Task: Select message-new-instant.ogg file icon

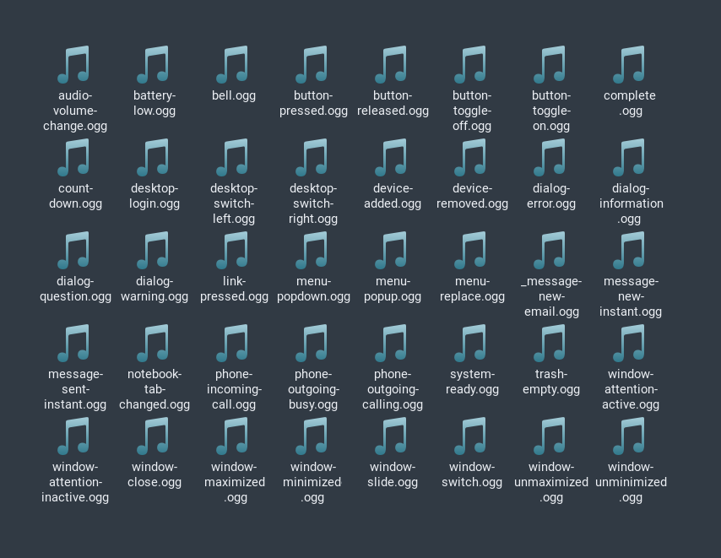Action: point(630,250)
